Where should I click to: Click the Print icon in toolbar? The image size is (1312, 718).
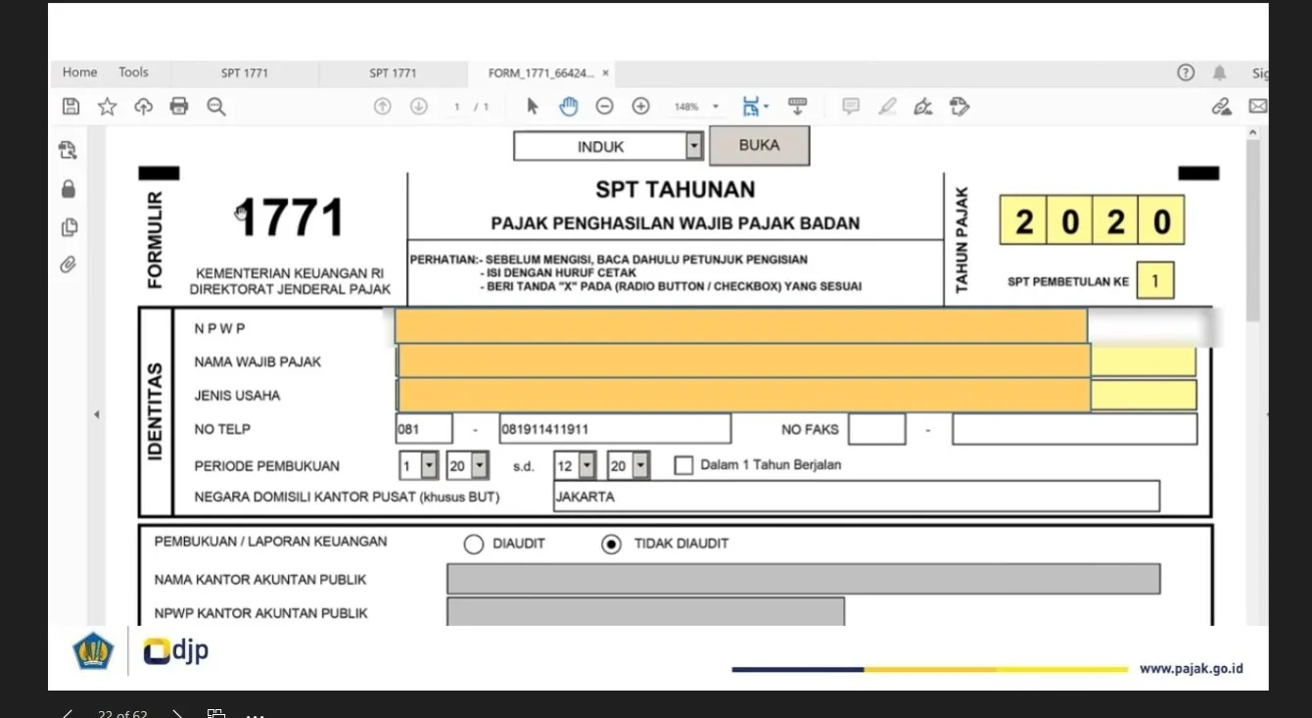179,107
